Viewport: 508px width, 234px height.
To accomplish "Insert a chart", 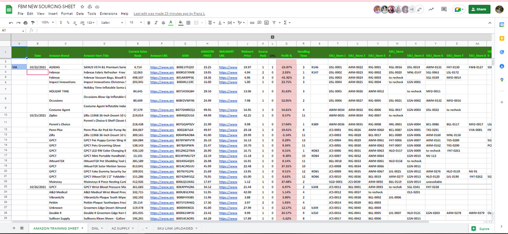I will [x=266, y=23].
